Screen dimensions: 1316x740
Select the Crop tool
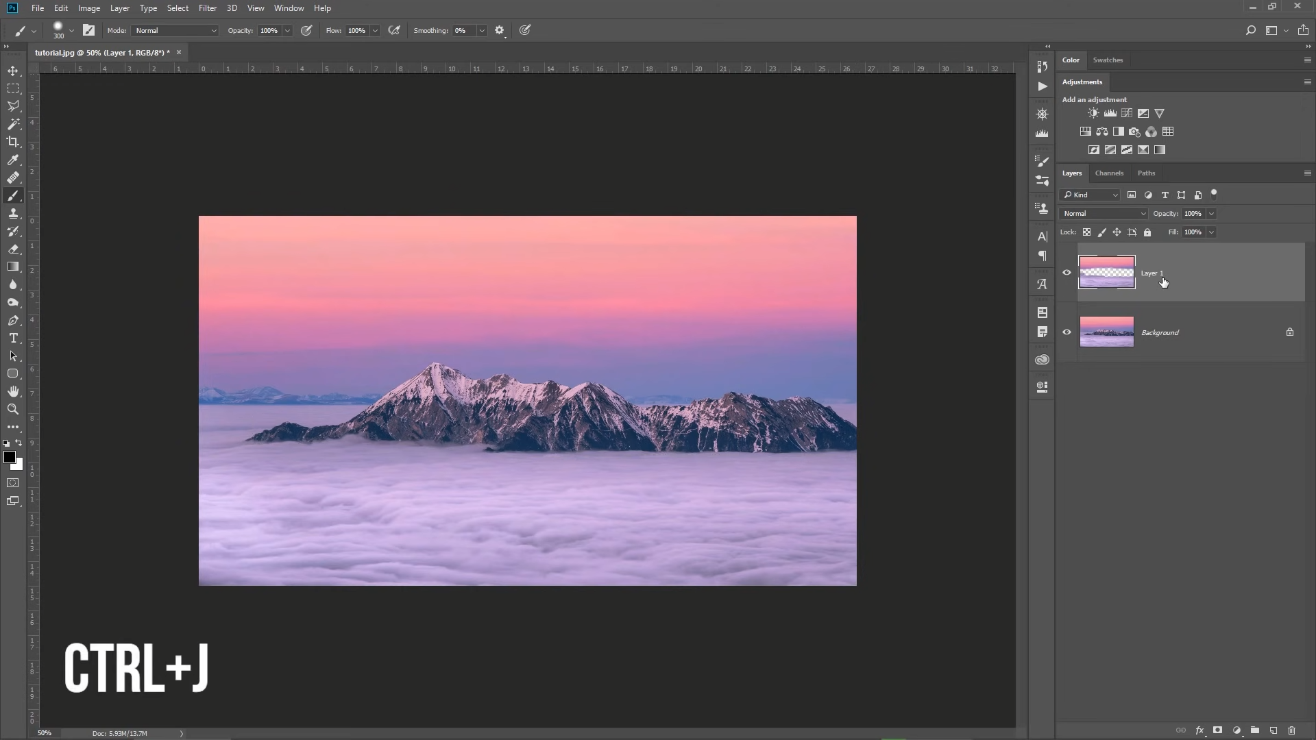coord(13,142)
